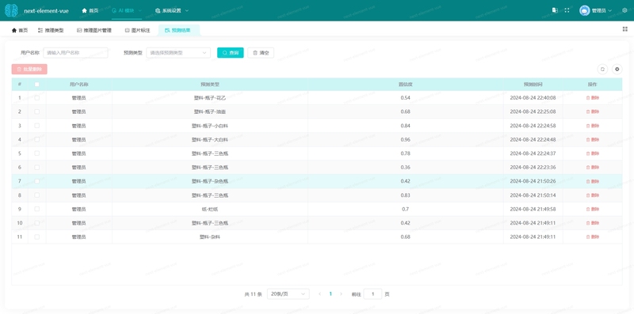Click confidence value 0.7 in row 9
This screenshot has width=634, height=314.
click(405, 209)
